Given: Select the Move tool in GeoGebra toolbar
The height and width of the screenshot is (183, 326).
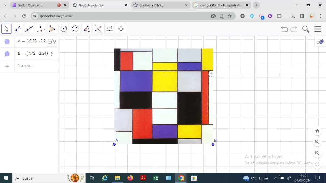Looking at the screenshot, I should coord(6,29).
